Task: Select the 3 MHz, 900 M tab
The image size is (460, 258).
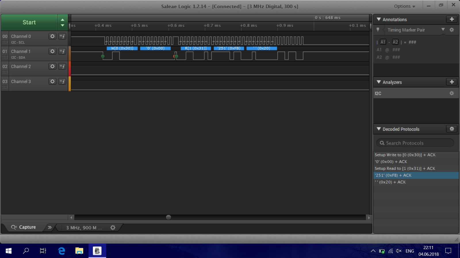Action: click(x=84, y=228)
